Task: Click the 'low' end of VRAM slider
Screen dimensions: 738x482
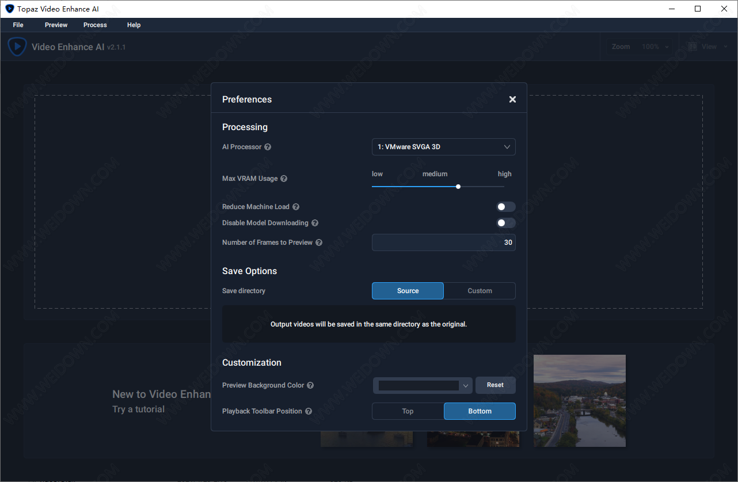Action: click(377, 174)
